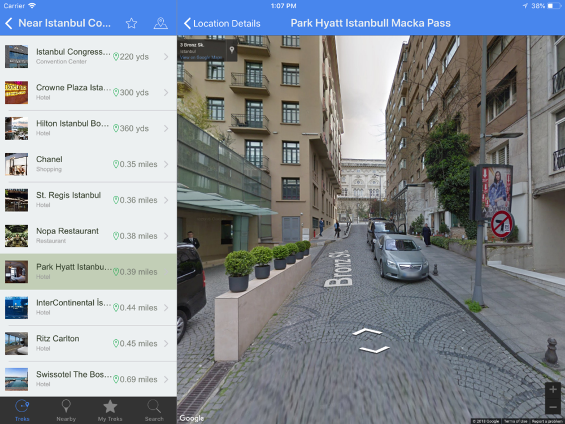Select the highlighted Park Hyatt Istanbu... title
This screenshot has height=424, width=565.
74,267
